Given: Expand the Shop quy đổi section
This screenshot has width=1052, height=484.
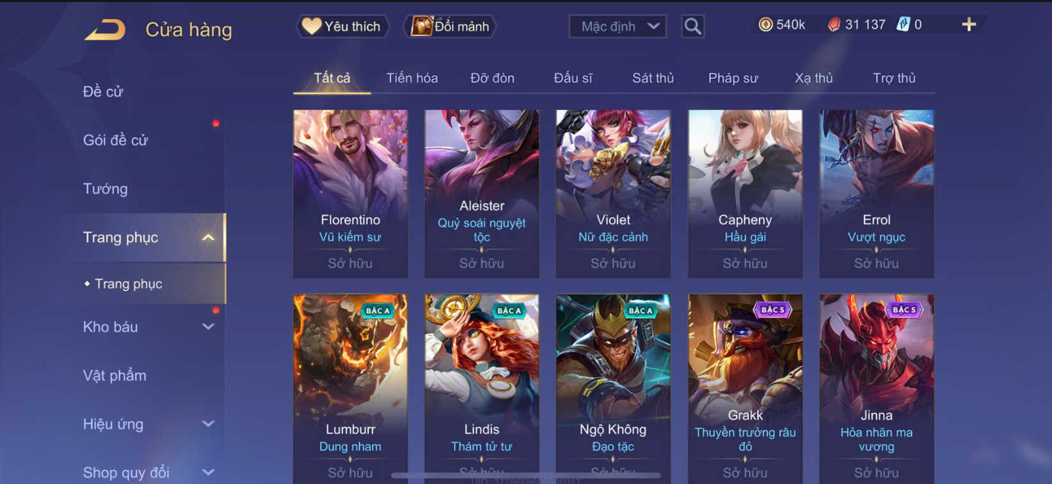Looking at the screenshot, I should pos(208,472).
